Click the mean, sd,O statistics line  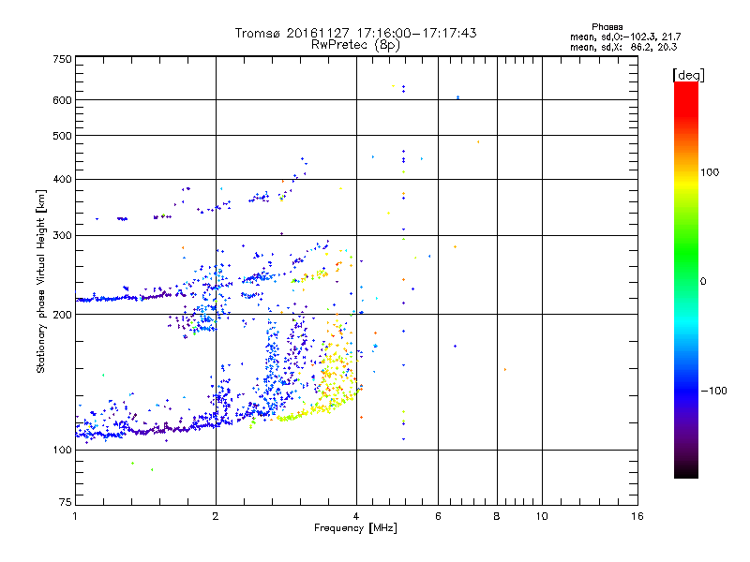click(x=625, y=37)
